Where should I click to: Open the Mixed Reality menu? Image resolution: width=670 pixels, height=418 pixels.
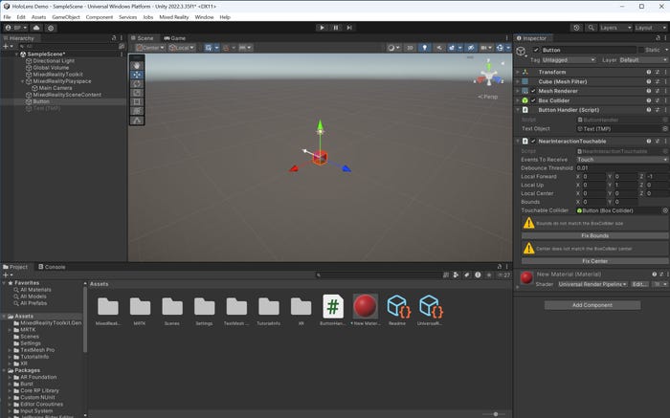coord(174,17)
